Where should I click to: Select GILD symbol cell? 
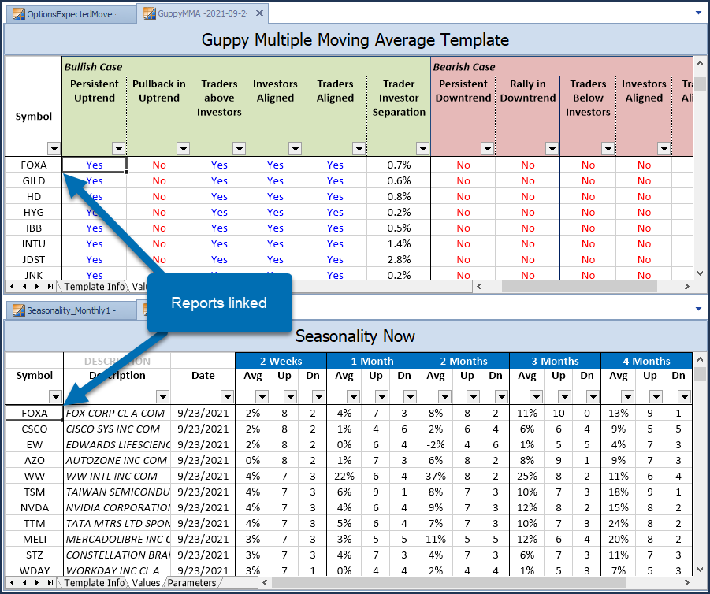tap(34, 180)
